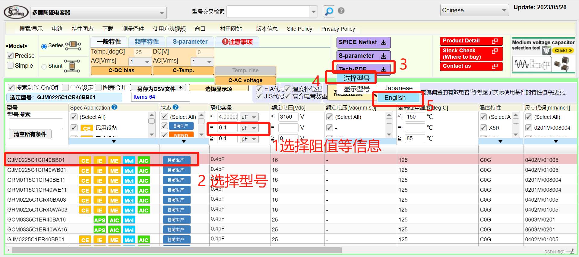Enable the 单位设定 checkbox

(x=65, y=87)
